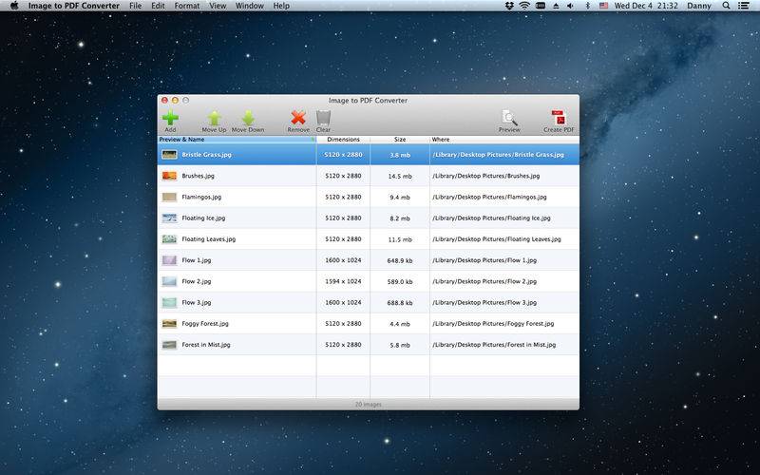Open Spotlight search magnifier

[x=726, y=6]
